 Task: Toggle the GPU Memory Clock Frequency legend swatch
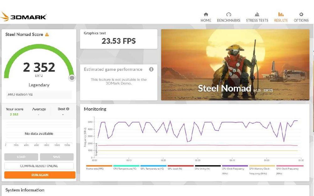point(262,166)
